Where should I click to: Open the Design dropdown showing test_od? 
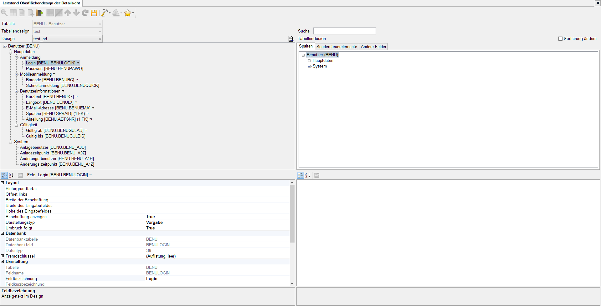[x=100, y=39]
